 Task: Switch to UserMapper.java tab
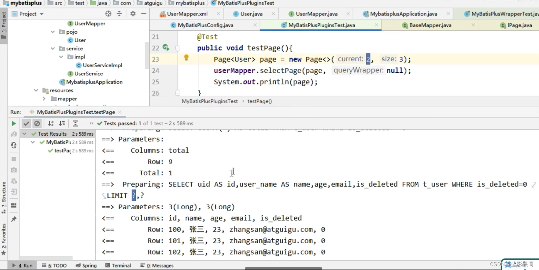click(313, 14)
